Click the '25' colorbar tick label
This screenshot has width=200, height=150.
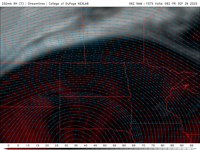(57, 145)
